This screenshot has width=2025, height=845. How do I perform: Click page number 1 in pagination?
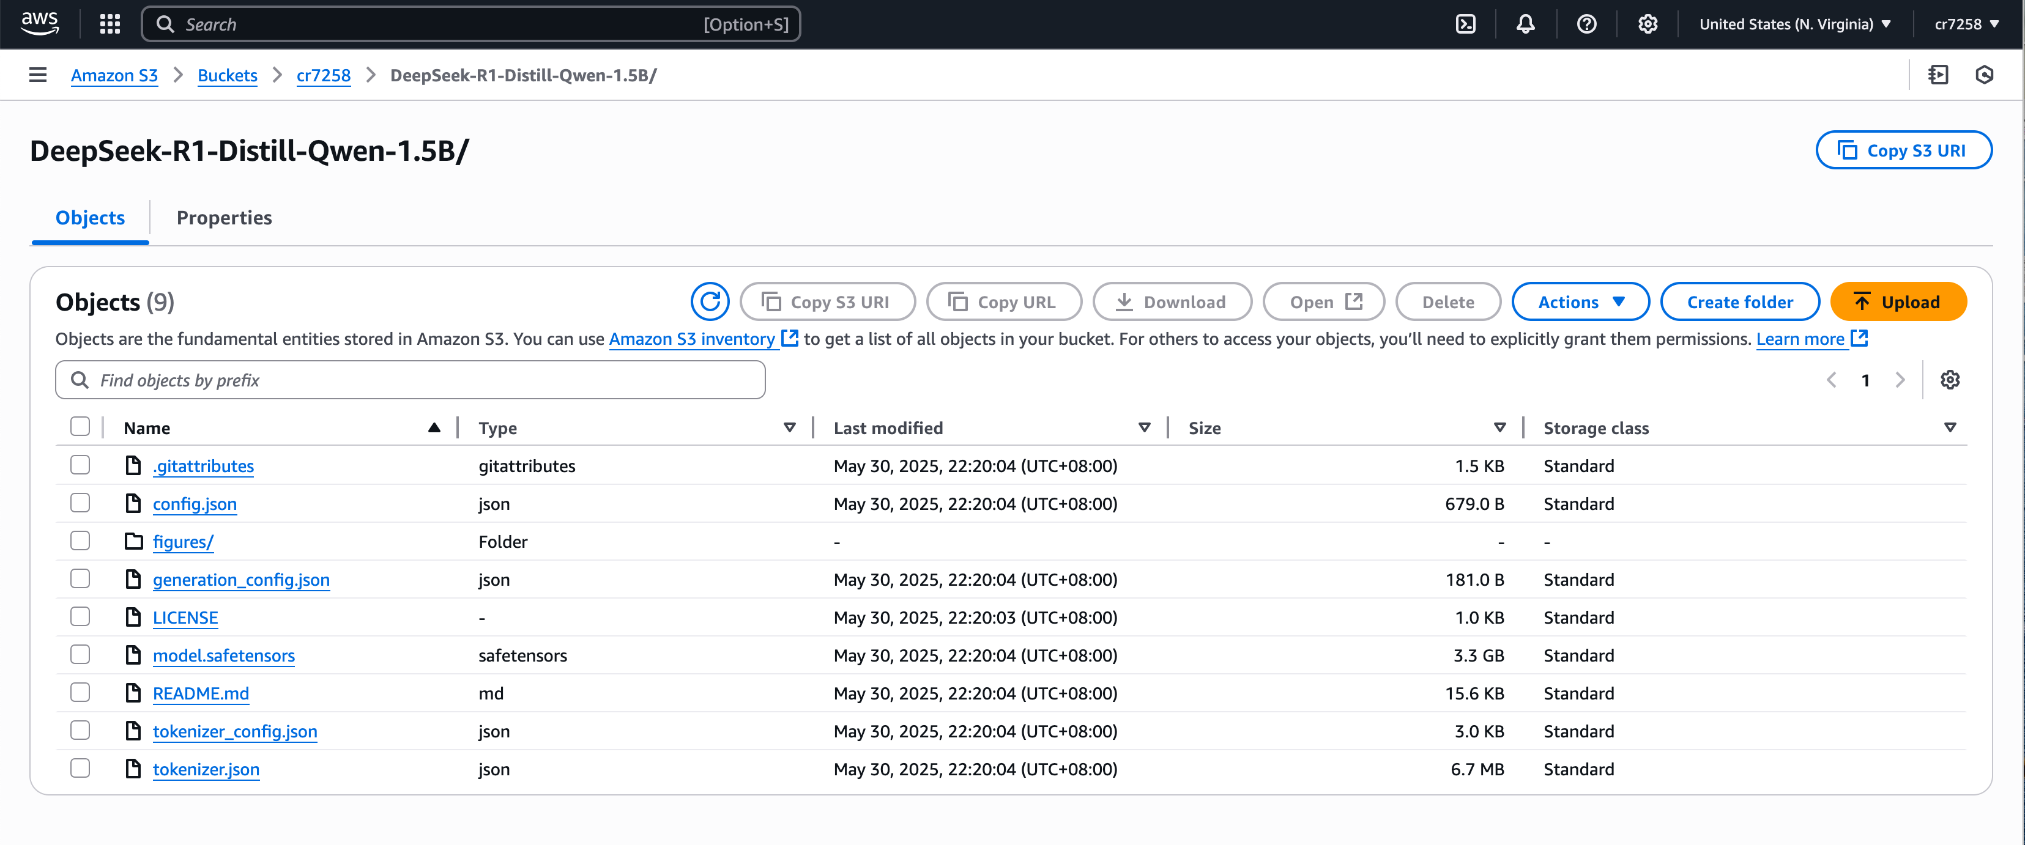coord(1865,380)
